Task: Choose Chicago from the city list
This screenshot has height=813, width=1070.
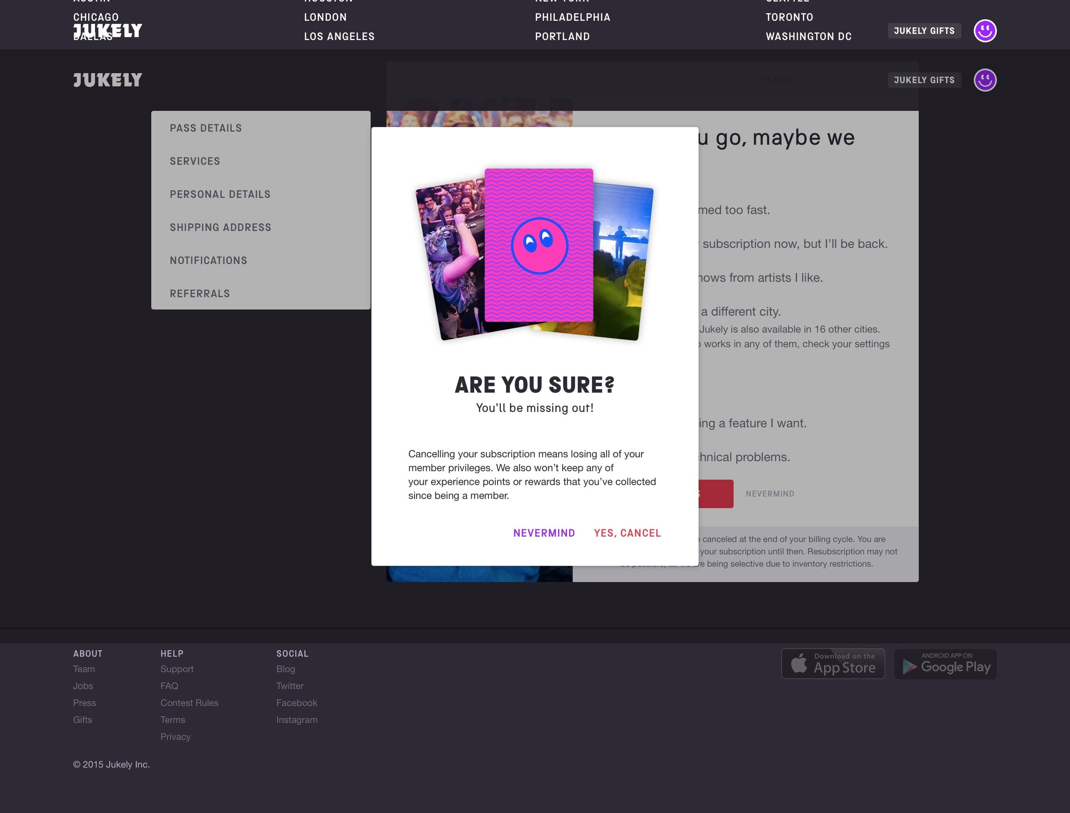Action: click(x=96, y=17)
